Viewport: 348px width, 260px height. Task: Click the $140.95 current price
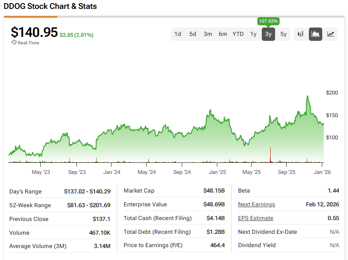34,32
